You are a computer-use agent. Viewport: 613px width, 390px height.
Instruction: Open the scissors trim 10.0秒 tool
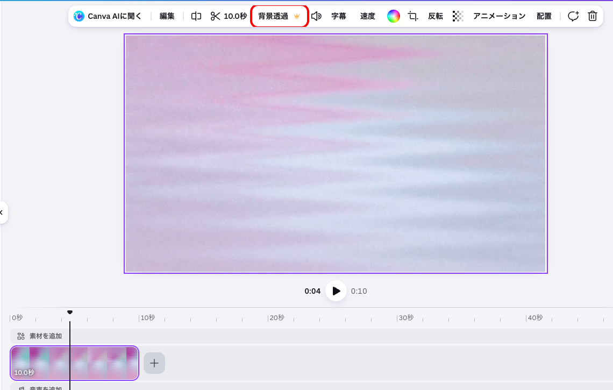pos(229,16)
